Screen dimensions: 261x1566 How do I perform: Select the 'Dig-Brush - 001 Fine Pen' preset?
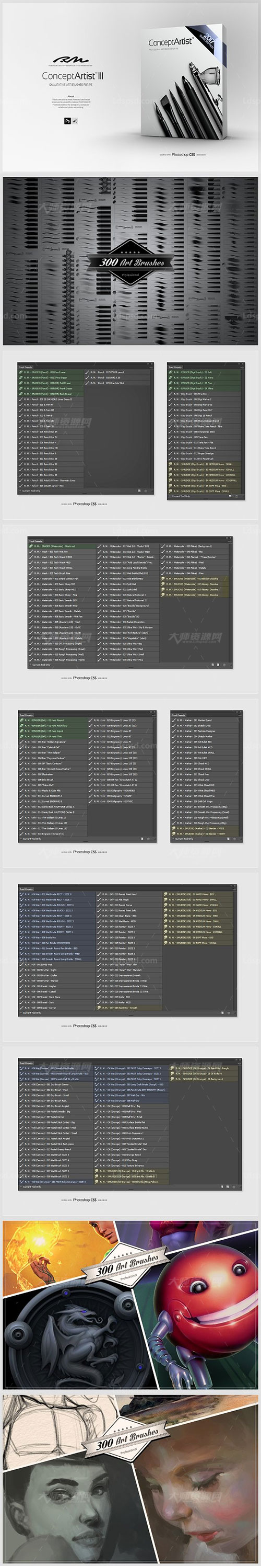(x=204, y=394)
